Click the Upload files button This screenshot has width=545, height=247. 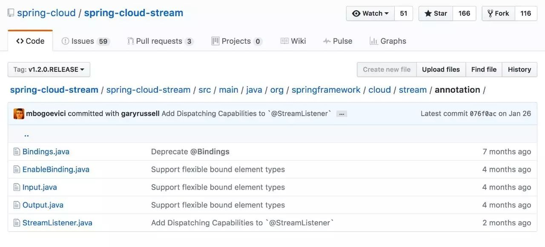pos(441,70)
